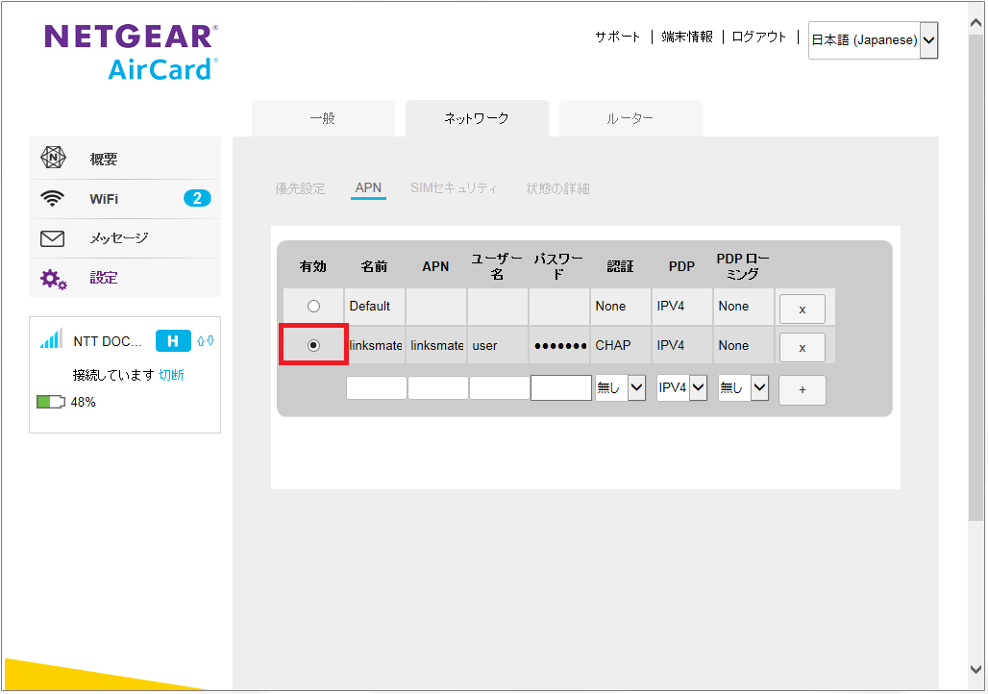Open the authentication dropdown in new APN row
This screenshot has width=988, height=694.
pyautogui.click(x=620, y=387)
